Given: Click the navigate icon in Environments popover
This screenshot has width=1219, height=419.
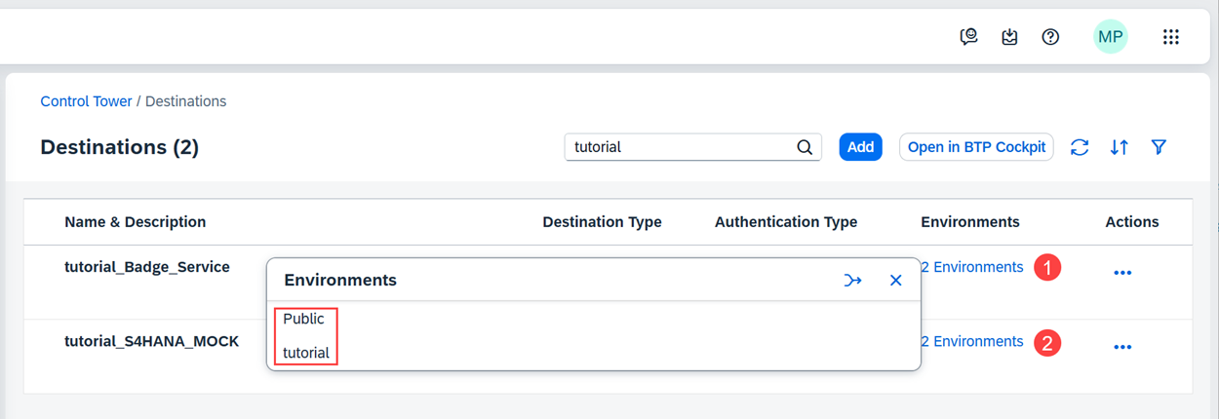Looking at the screenshot, I should click(853, 281).
